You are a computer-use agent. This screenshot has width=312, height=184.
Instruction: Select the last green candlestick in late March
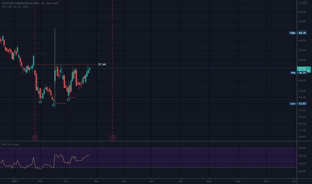(90, 69)
